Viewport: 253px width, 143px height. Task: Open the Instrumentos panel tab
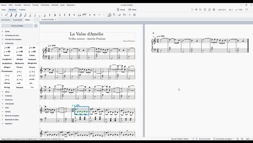tap(6, 20)
